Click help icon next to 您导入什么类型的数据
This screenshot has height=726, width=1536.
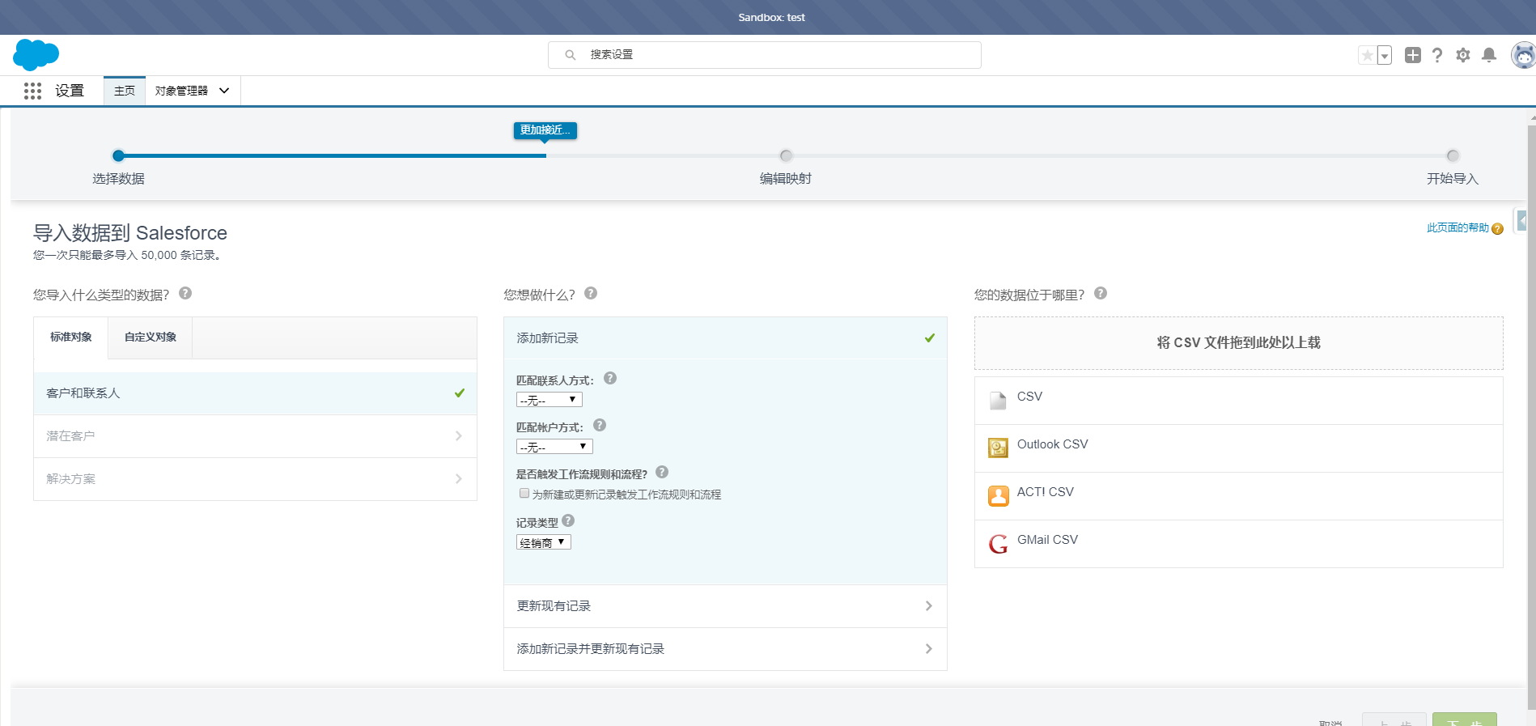point(185,293)
